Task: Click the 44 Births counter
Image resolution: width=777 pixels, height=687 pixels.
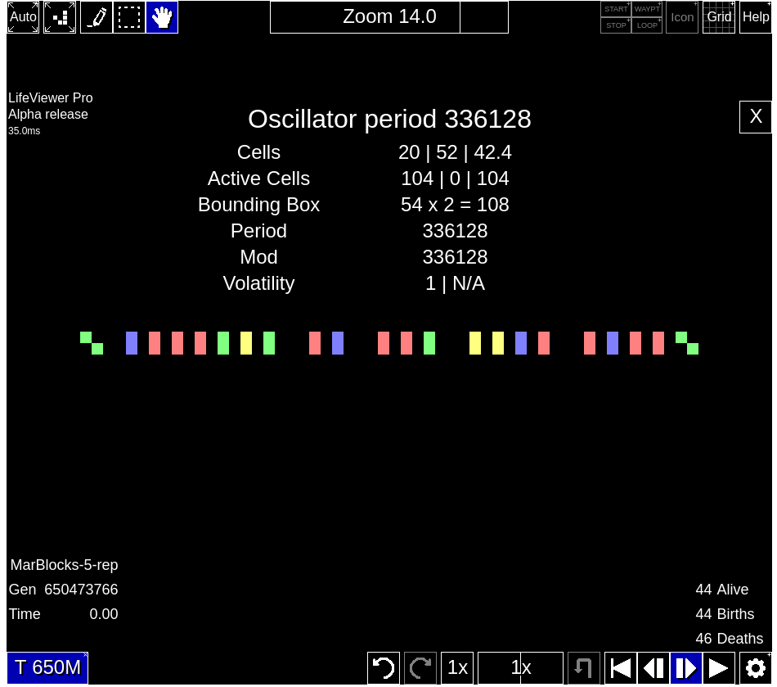Action: tap(725, 614)
